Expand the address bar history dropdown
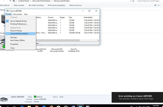 (x=131, y=1)
